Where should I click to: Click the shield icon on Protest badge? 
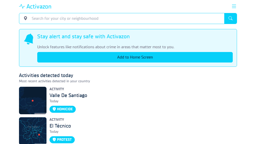point(54,139)
